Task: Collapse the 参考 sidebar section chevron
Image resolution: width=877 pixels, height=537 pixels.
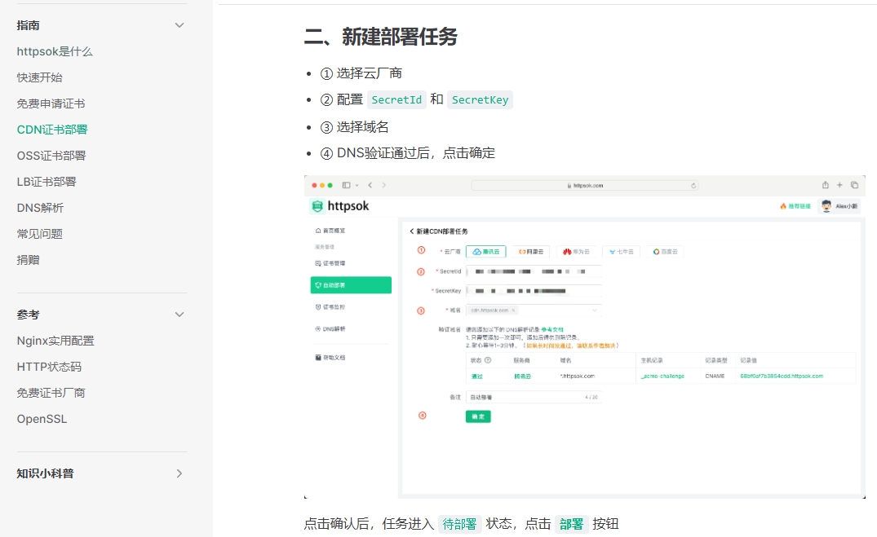Action: (179, 315)
